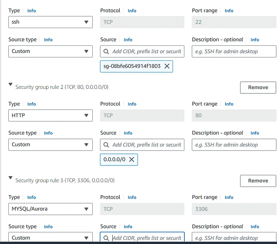The image size is (277, 244).
Task: Open the HTTP Type dropdown
Action: [x=50, y=115]
